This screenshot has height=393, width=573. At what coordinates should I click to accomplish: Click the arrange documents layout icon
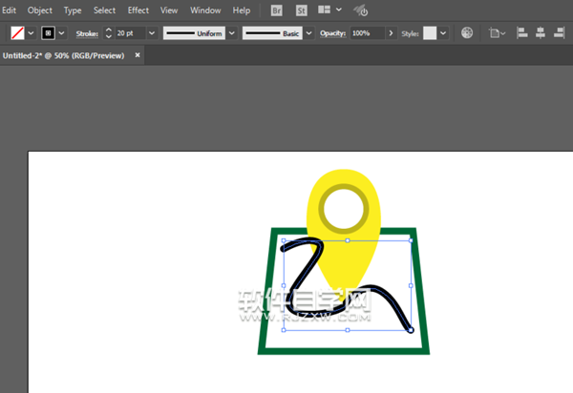[325, 10]
